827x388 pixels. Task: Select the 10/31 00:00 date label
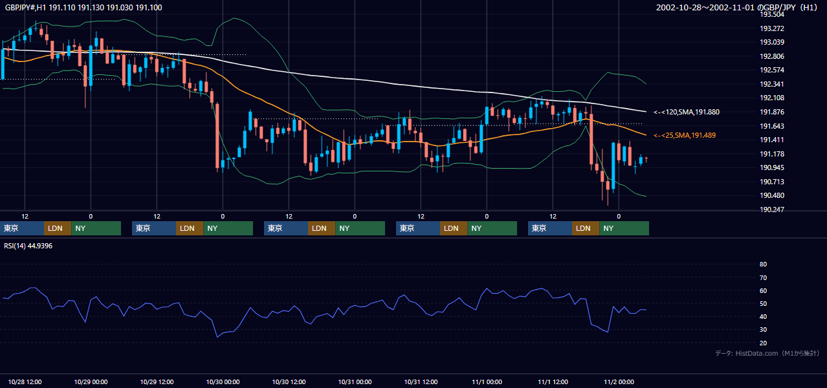point(355,382)
